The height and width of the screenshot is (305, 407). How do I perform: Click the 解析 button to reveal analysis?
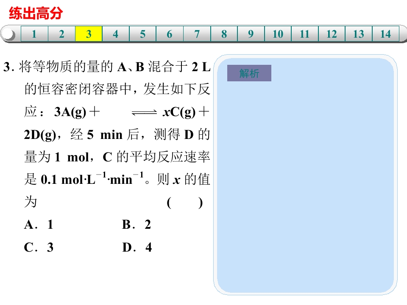point(249,73)
